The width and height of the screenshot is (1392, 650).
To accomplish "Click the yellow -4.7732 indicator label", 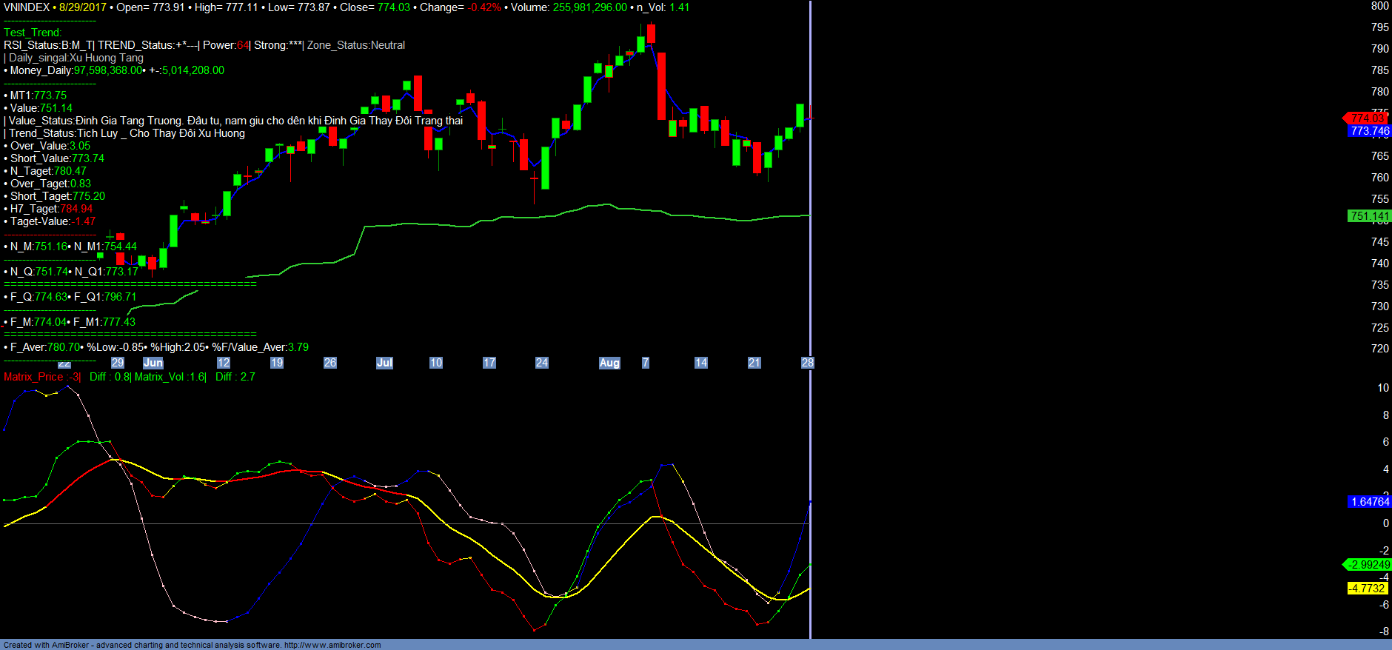I will (x=1366, y=589).
